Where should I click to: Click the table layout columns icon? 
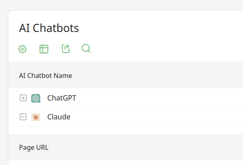click(44, 49)
